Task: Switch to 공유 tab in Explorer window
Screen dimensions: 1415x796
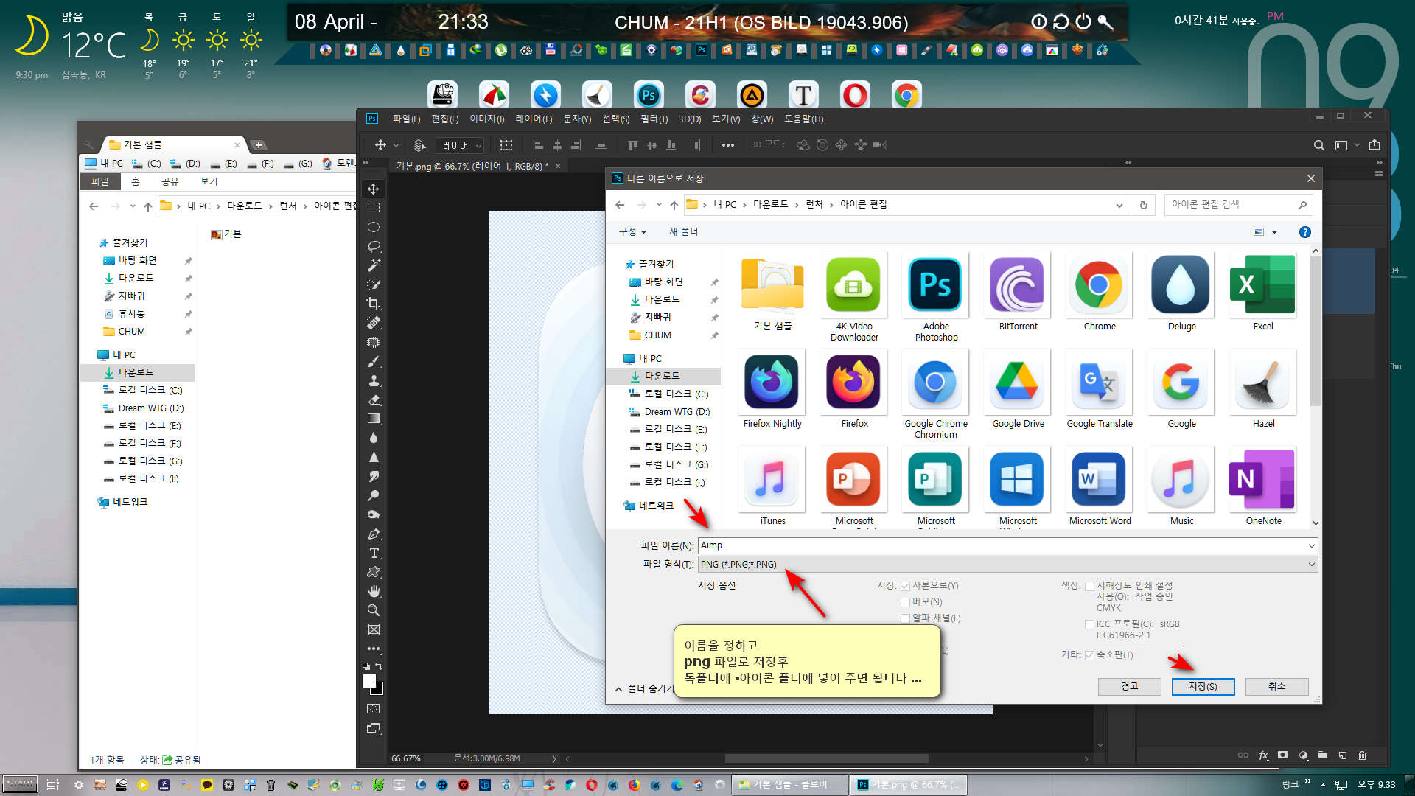Action: (x=170, y=181)
